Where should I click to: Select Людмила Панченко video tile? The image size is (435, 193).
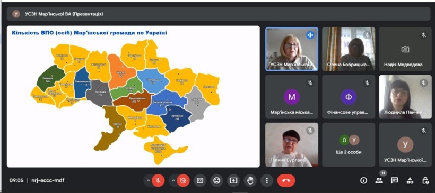pyautogui.click(x=405, y=97)
